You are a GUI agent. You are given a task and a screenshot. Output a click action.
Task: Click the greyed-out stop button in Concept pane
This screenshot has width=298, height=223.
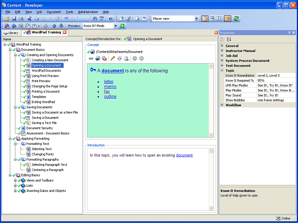[x=141, y=59]
